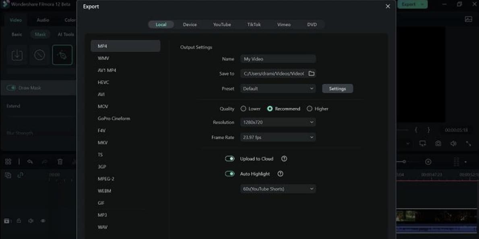Click the import mask icon
This screenshot has height=239, width=479.
17,55
